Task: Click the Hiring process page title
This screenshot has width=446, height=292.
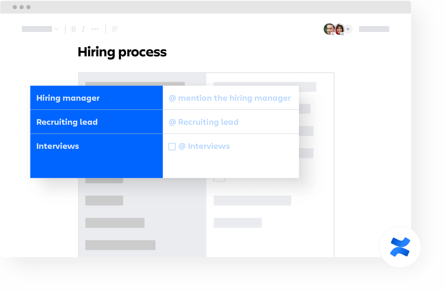Action: [x=122, y=52]
